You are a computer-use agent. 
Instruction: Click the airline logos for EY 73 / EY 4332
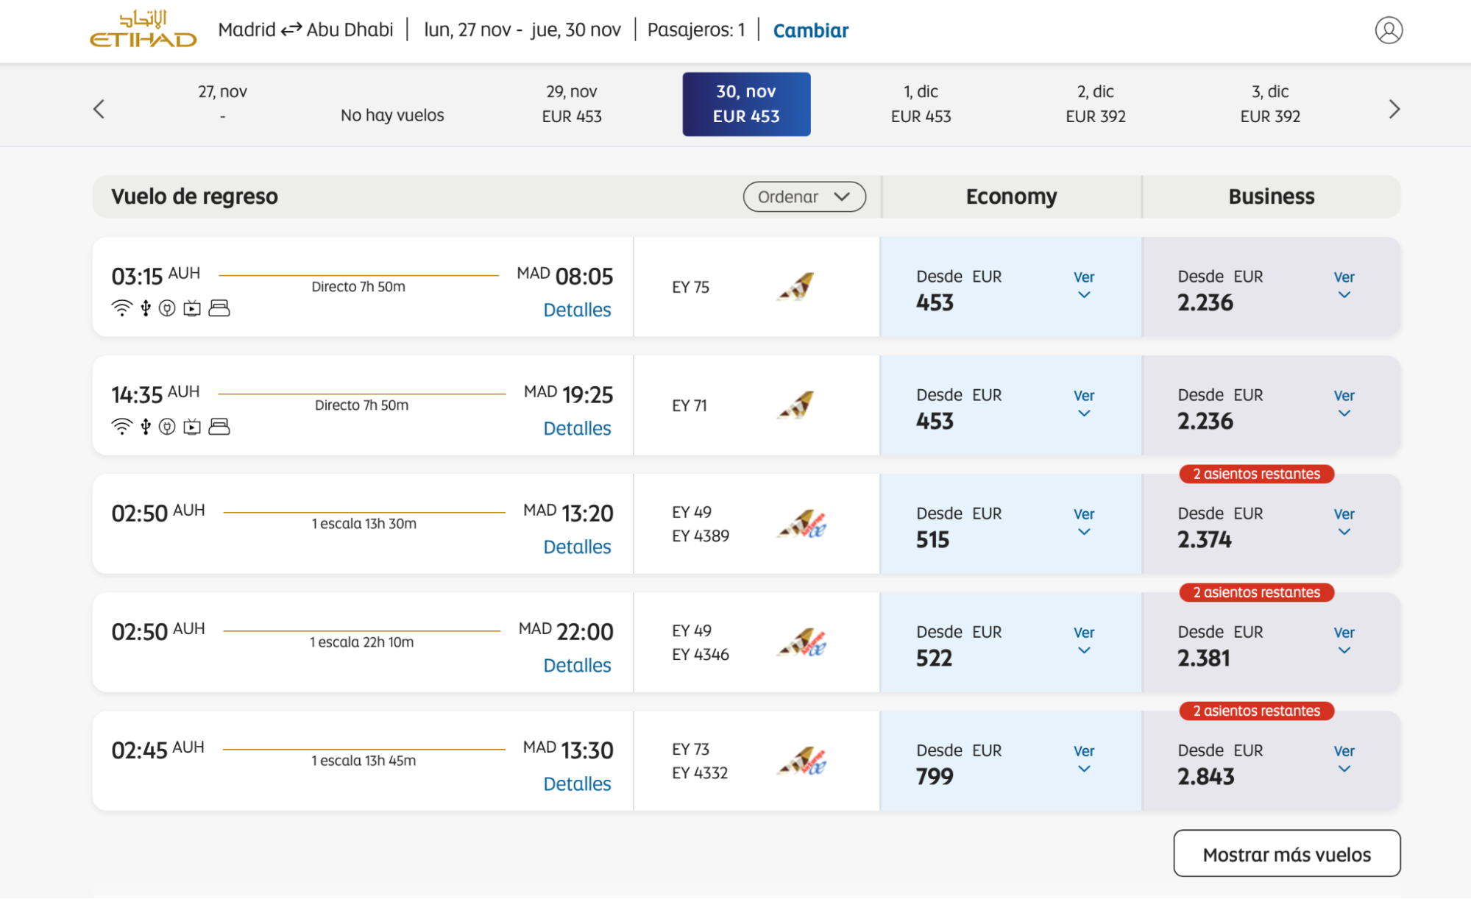(x=802, y=761)
